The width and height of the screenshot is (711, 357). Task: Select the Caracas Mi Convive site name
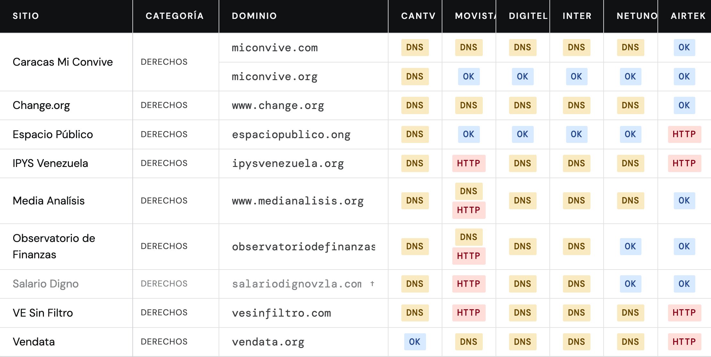[63, 62]
